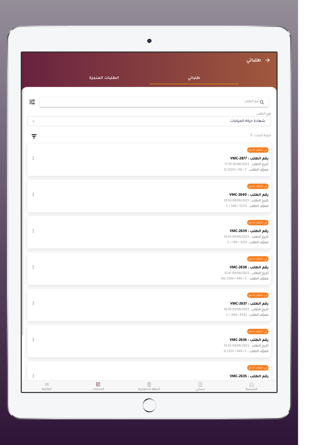Switch to the الطلبات المنجزة tab
Screen dimensions: 334x445
pyautogui.click(x=104, y=78)
